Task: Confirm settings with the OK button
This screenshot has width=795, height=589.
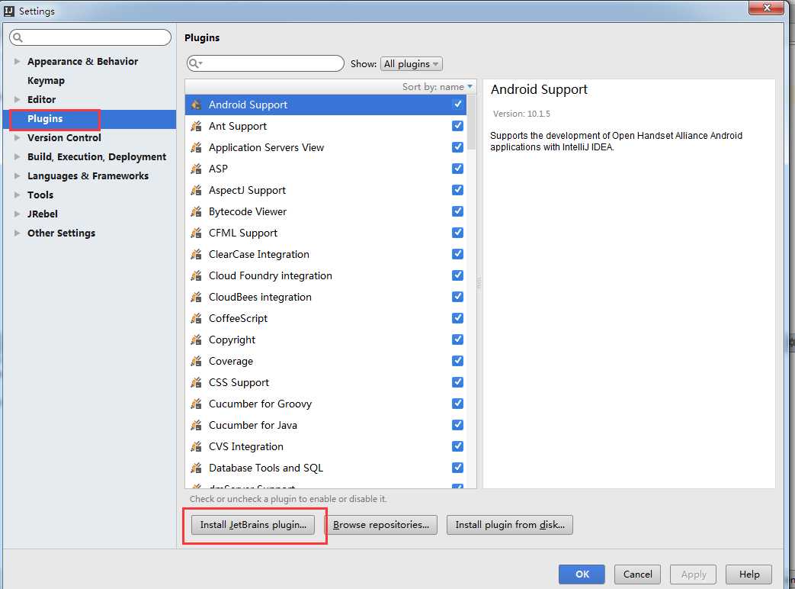Action: 582,575
